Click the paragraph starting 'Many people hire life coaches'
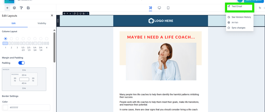The image size is (265, 112). point(159,96)
